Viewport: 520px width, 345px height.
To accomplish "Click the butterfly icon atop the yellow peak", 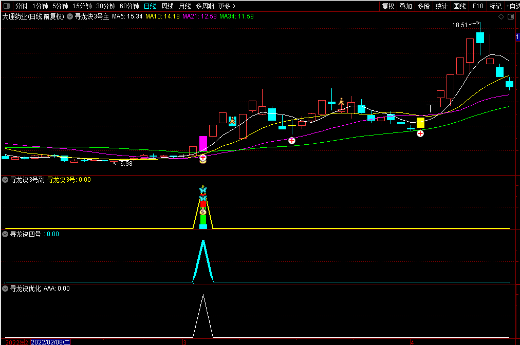I will 202,189.
